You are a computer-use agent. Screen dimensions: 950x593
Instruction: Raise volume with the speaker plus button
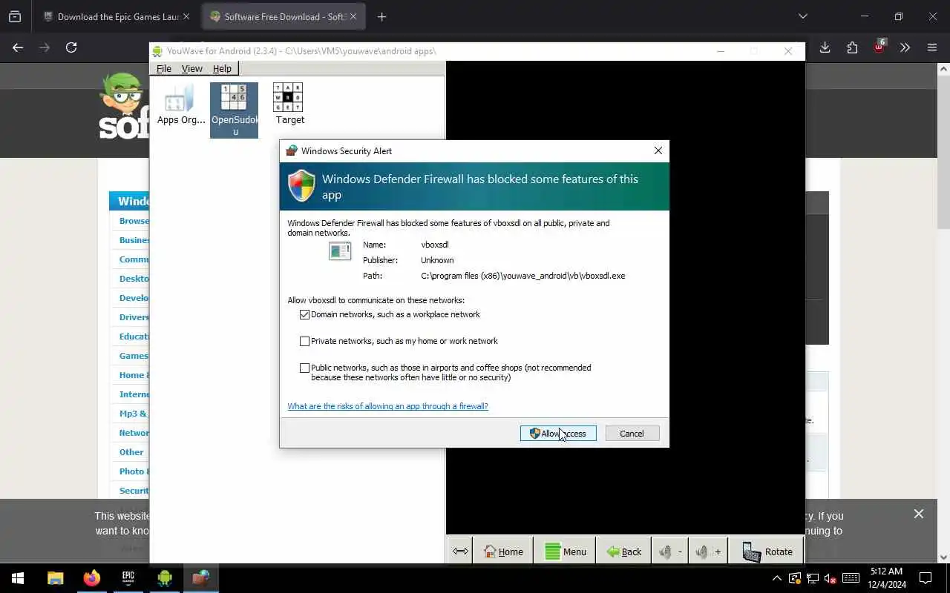[x=708, y=551]
